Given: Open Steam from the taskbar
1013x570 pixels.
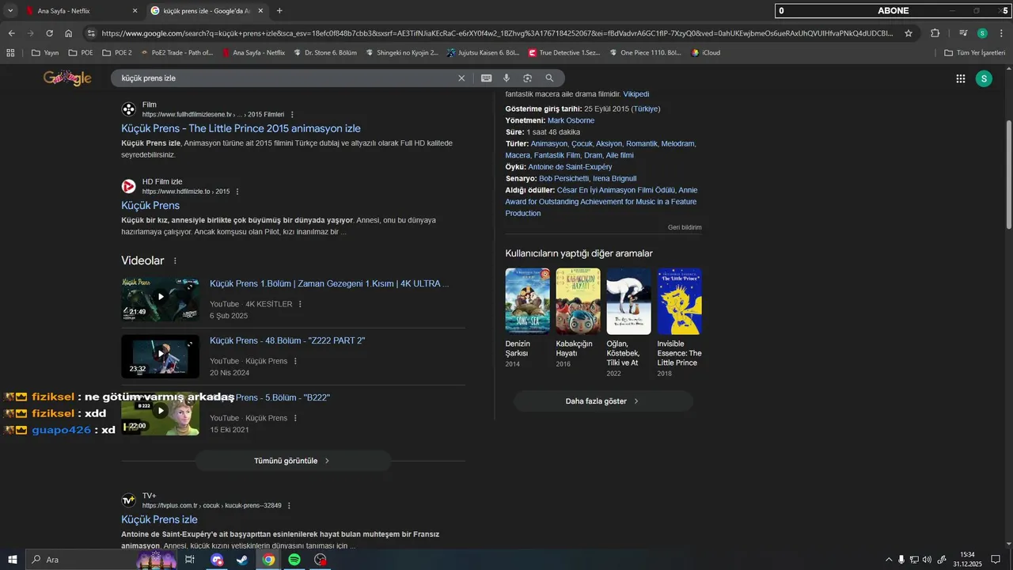Looking at the screenshot, I should pos(242,560).
